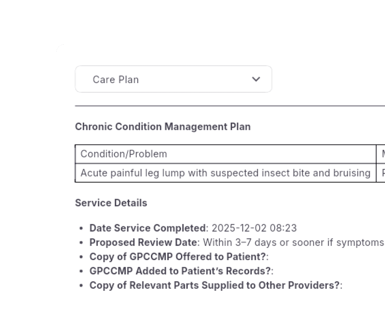The image size is (385, 310).
Task: Click the Proposed Review Date label
Action: [x=143, y=242]
